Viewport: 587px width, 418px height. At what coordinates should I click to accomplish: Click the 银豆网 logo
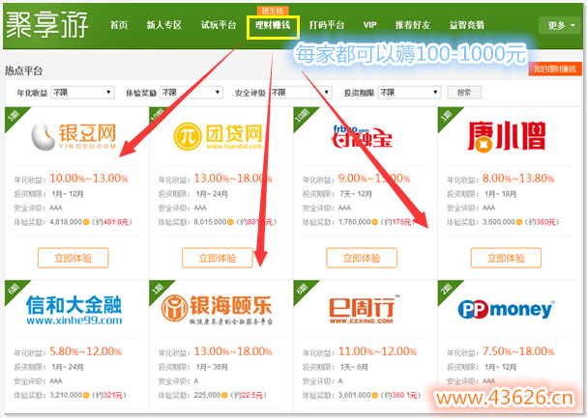coord(73,136)
